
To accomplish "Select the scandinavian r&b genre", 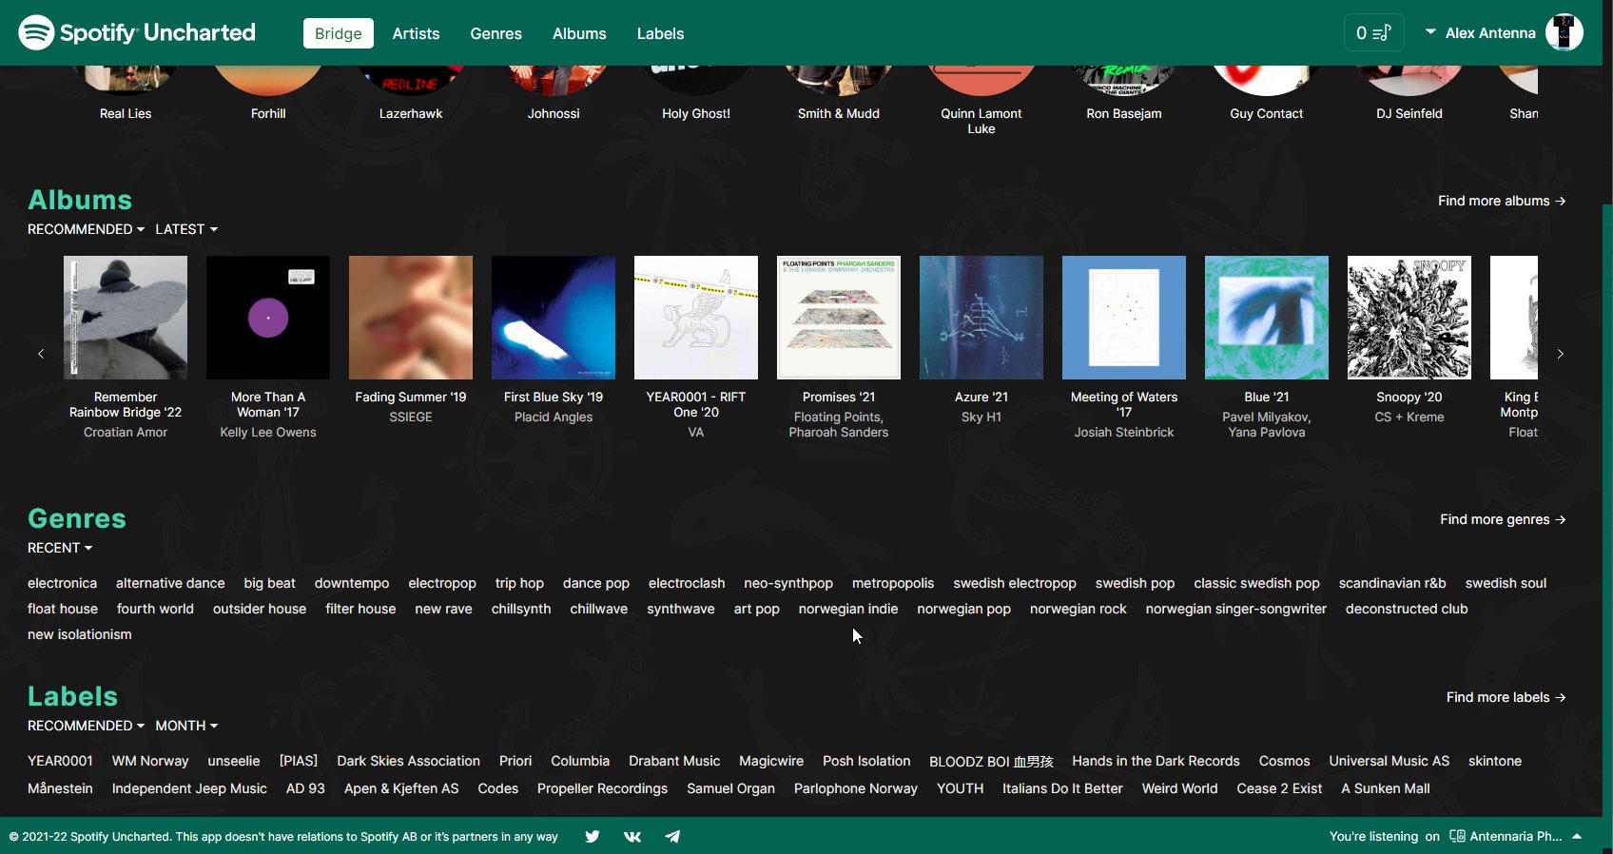I will 1392,583.
